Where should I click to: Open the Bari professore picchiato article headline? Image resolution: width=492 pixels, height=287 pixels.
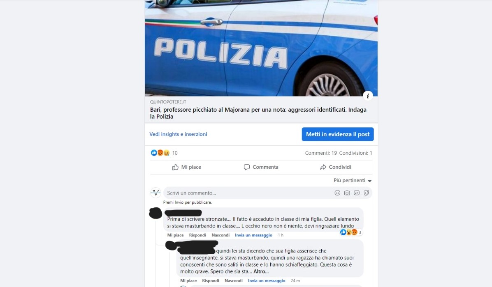[x=258, y=113]
